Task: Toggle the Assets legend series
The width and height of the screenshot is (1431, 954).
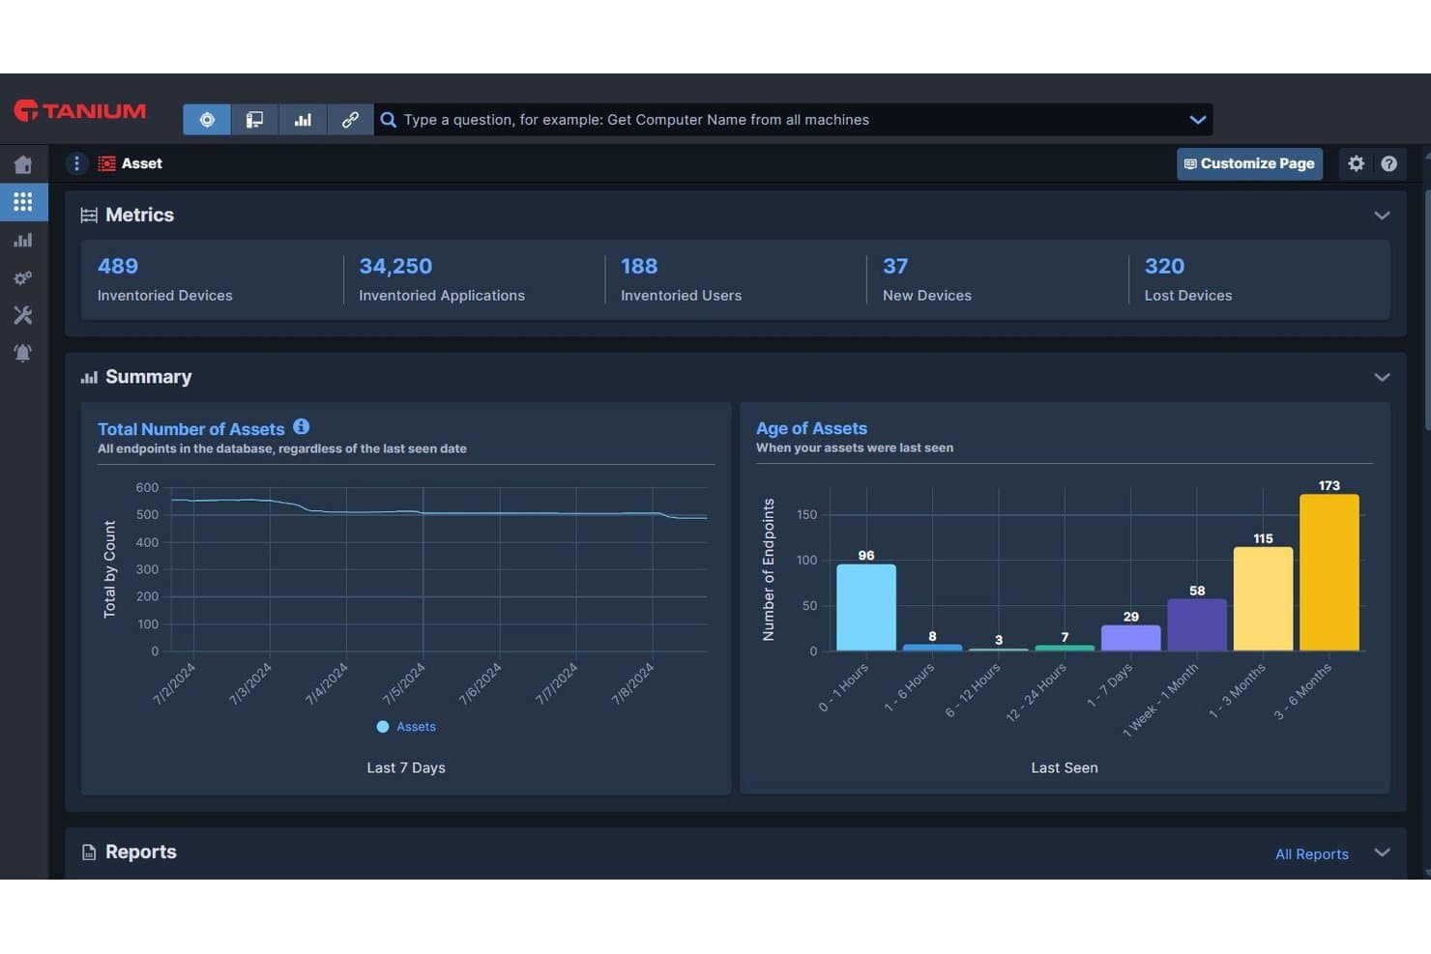Action: 406,727
